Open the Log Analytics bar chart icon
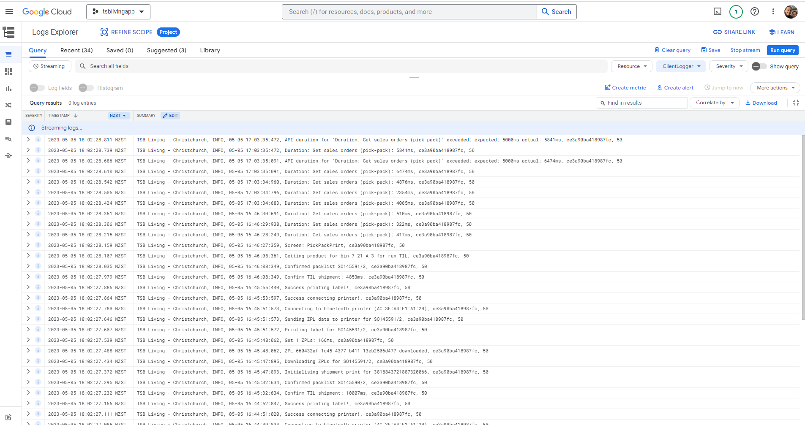This screenshot has height=425, width=805. (8, 88)
